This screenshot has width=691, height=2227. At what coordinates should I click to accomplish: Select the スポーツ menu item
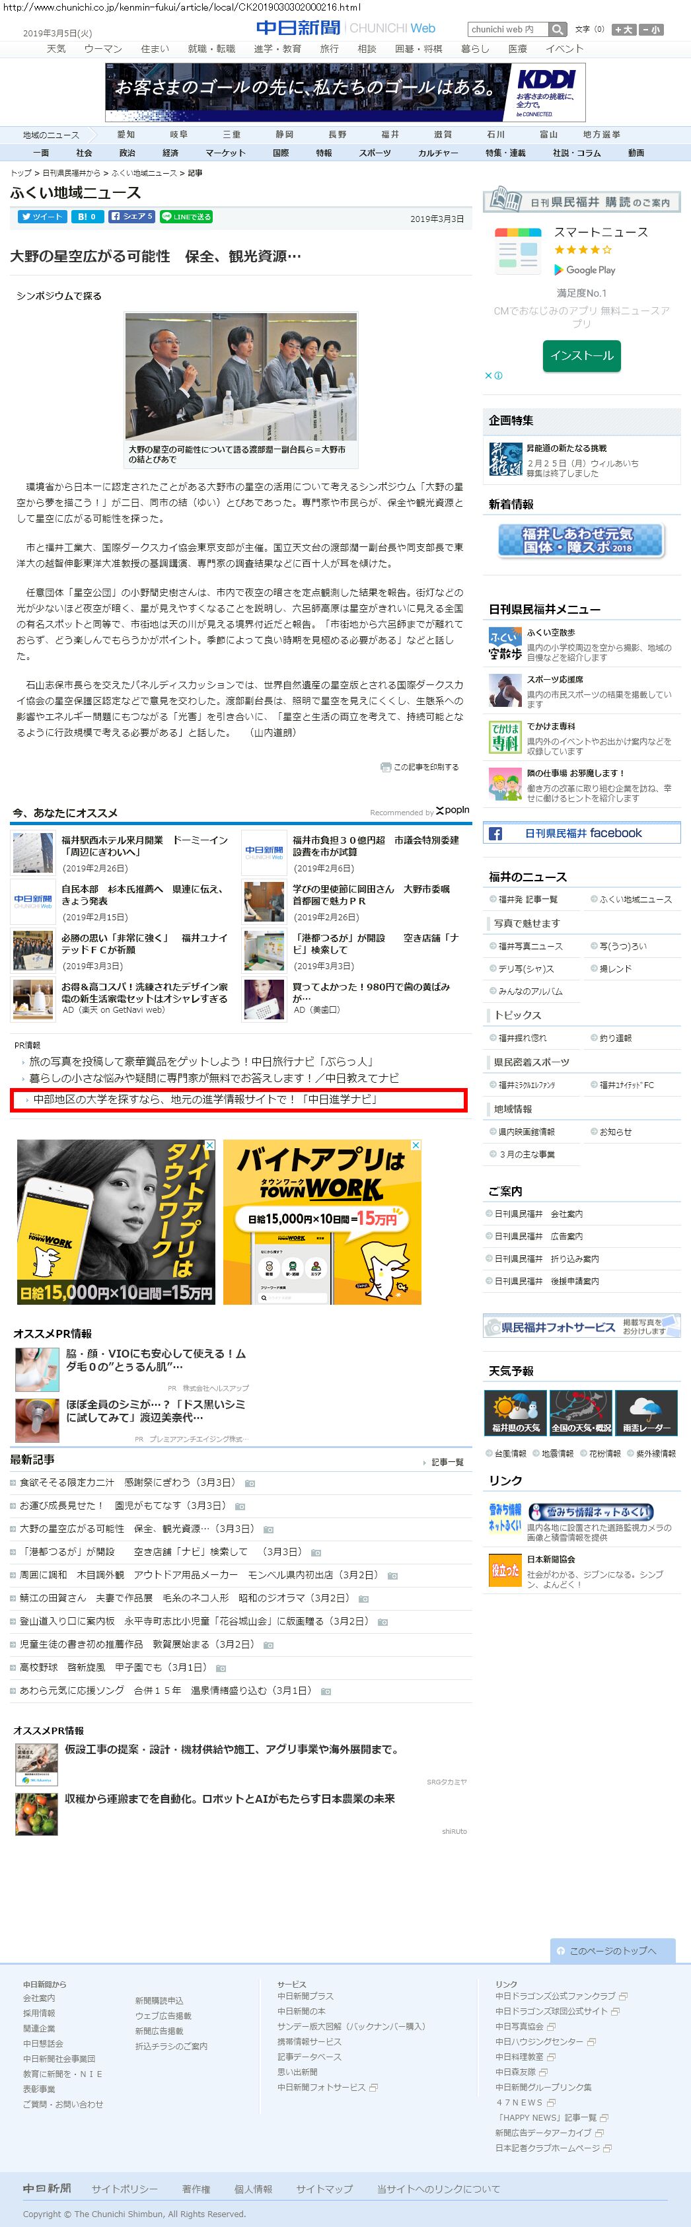coord(375,153)
